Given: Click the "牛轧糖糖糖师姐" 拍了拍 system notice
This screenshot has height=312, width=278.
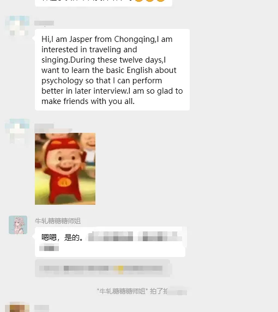Looking at the screenshot, I should click(x=142, y=291).
